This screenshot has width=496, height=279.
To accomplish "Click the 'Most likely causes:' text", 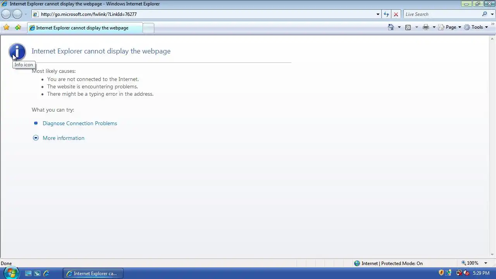I will [x=54, y=71].
